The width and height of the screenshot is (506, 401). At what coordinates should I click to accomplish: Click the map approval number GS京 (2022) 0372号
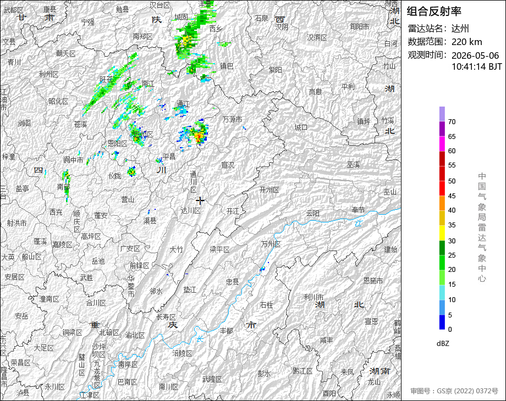tap(468, 391)
